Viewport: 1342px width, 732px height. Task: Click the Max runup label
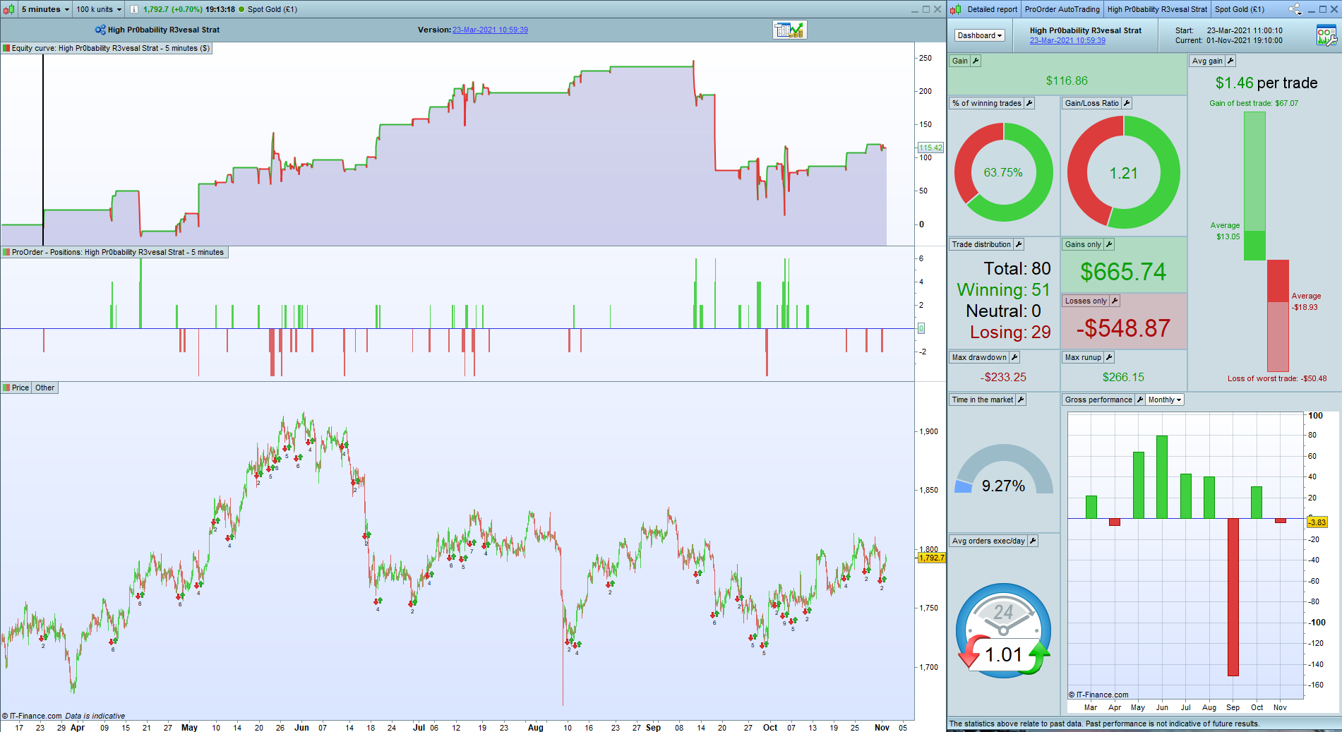click(1083, 357)
